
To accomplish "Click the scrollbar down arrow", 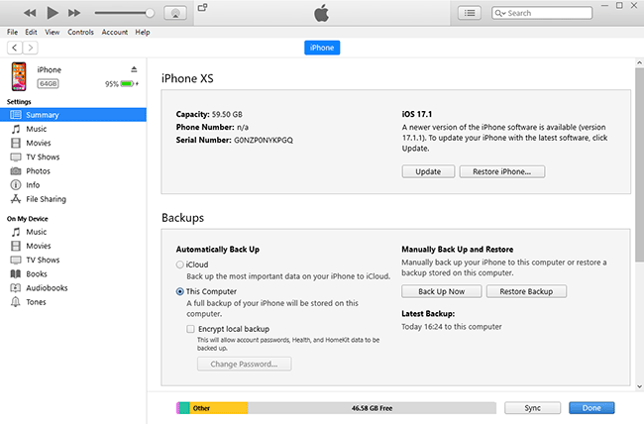I will (639, 386).
